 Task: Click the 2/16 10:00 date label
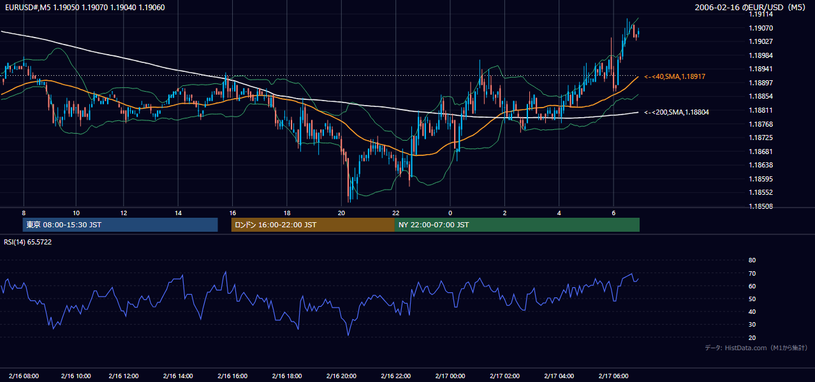76,376
